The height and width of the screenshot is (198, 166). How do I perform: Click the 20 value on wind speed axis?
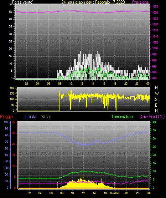click(x=10, y=49)
